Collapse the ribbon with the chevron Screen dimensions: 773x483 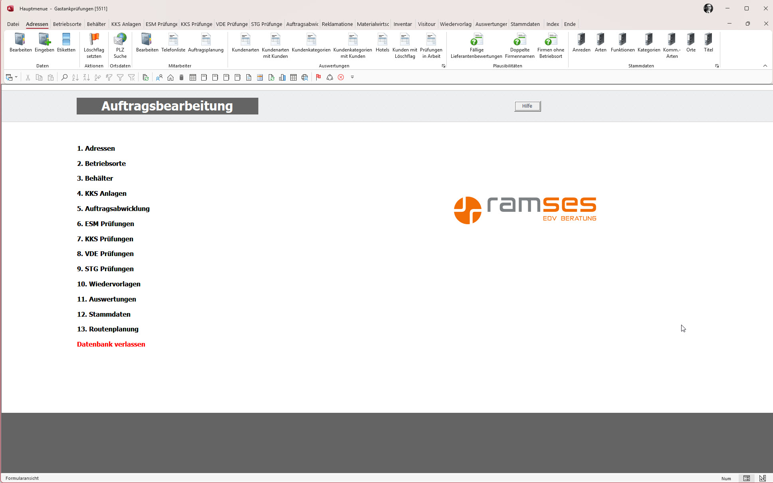click(x=765, y=66)
